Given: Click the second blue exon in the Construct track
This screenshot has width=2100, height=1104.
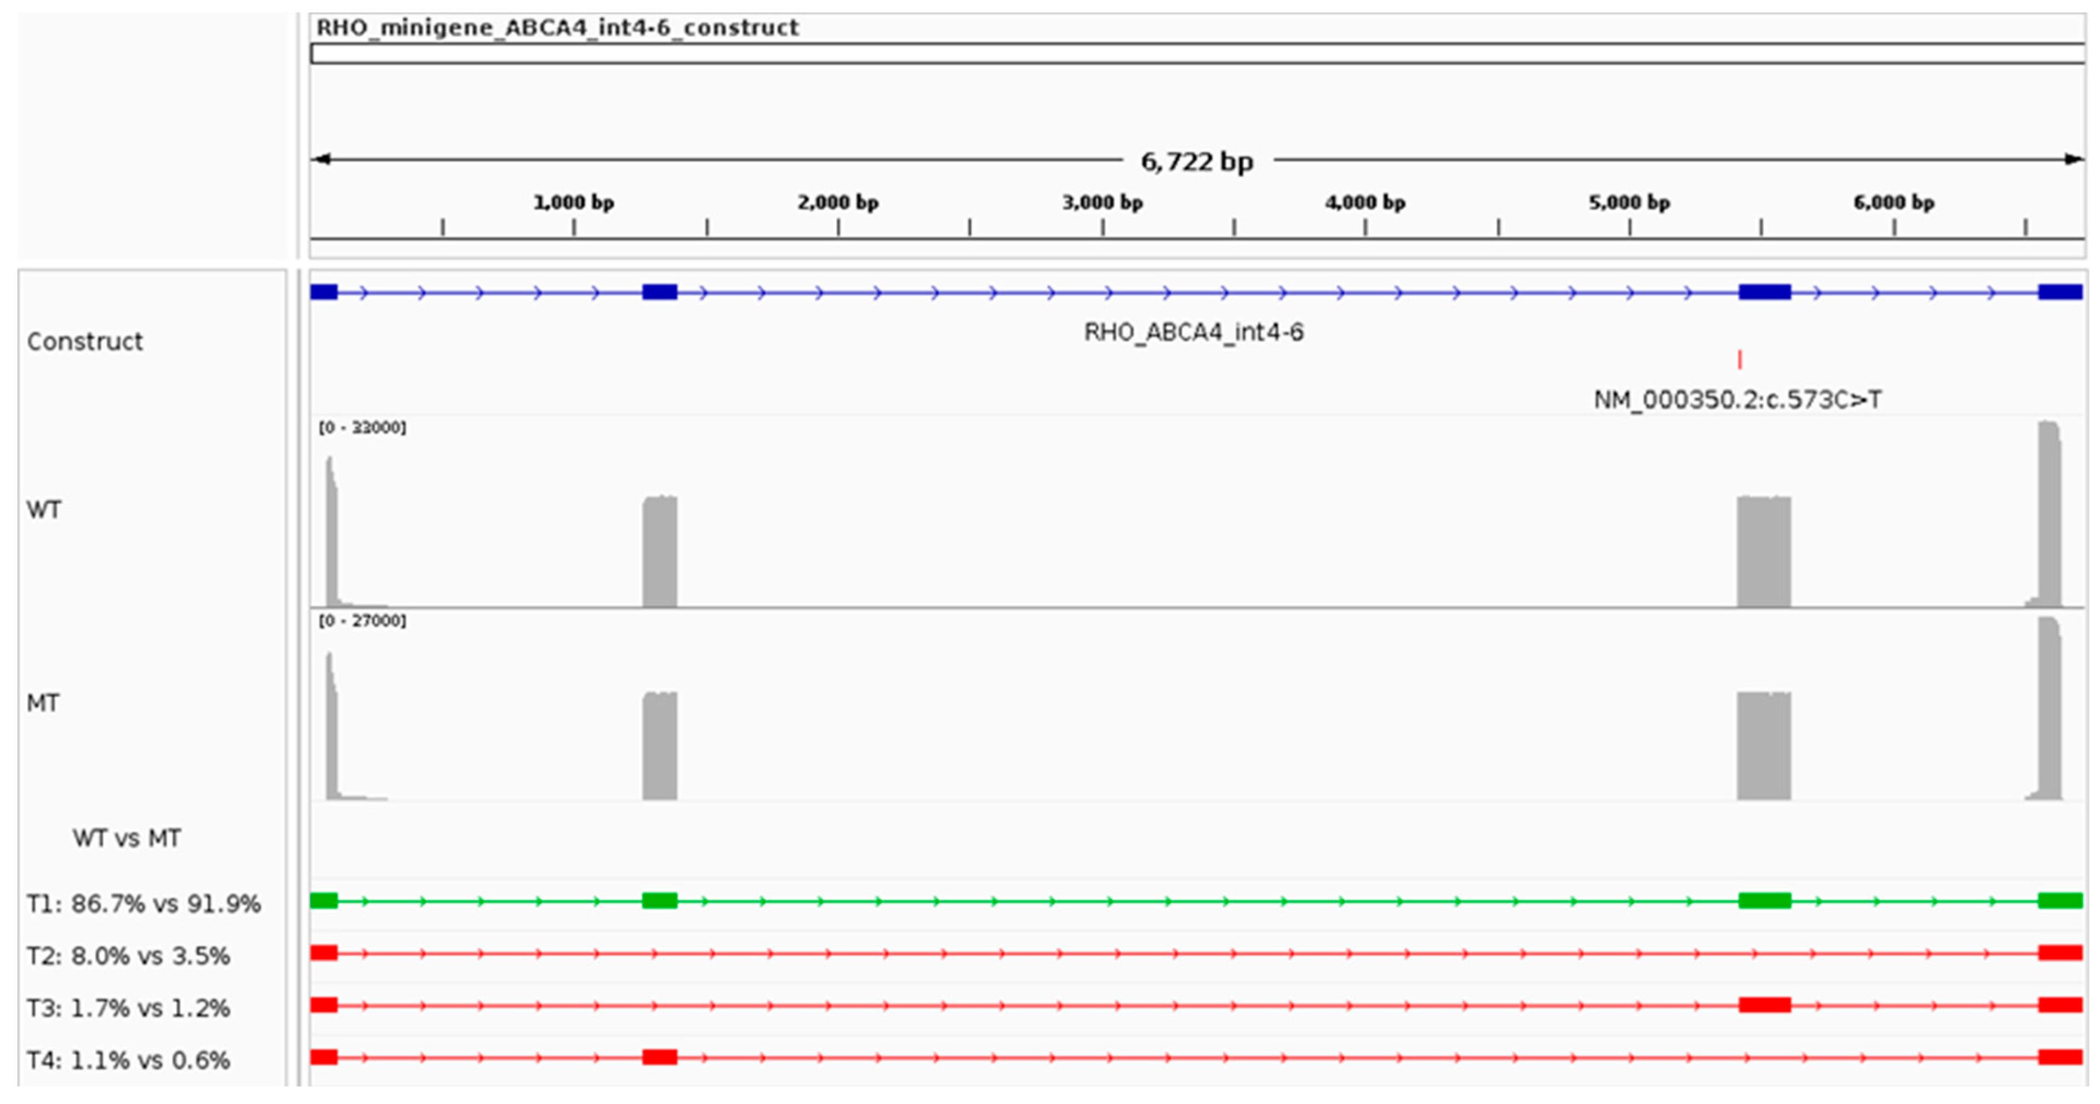Looking at the screenshot, I should click(x=659, y=291).
